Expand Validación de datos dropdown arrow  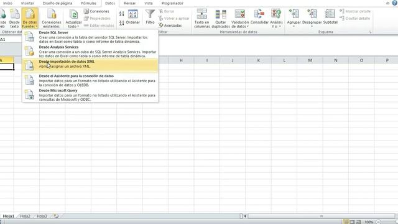(248, 26)
